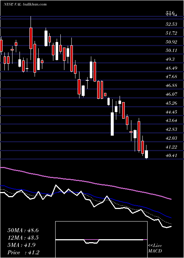184x258 pixels.
Task: Select the 40.41 price axis label
Action: [171, 155]
